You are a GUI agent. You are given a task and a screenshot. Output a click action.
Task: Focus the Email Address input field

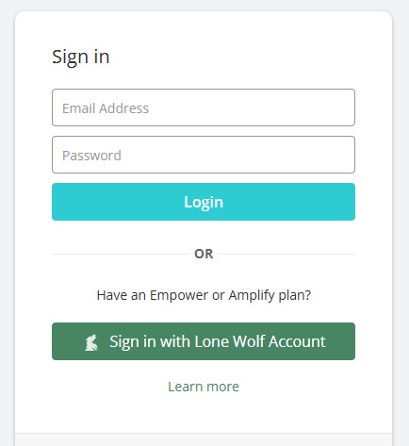click(x=204, y=107)
